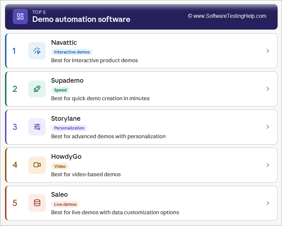Open HowdyGo details via chevron arrow

click(x=268, y=165)
